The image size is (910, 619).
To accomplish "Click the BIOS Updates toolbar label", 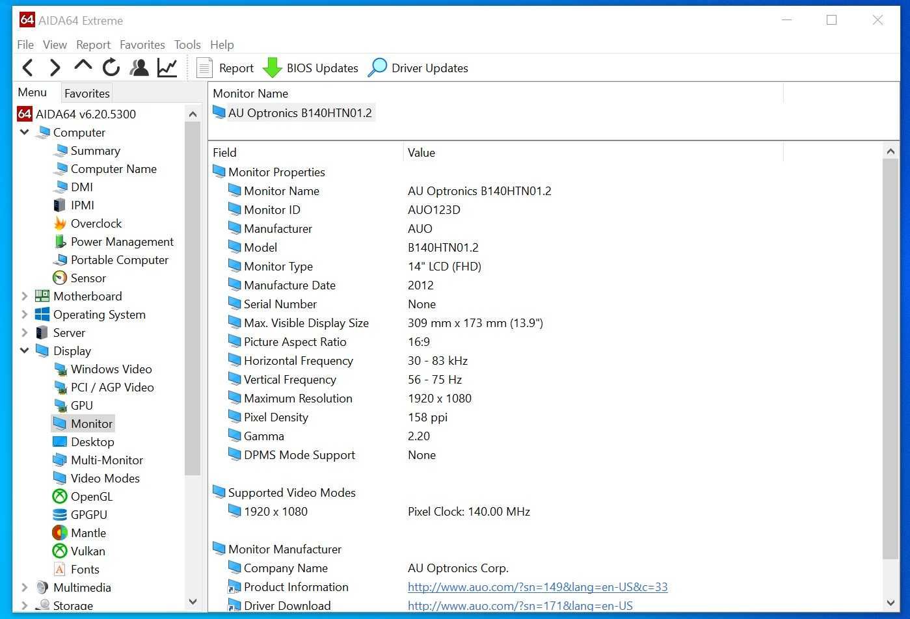I will pos(323,68).
